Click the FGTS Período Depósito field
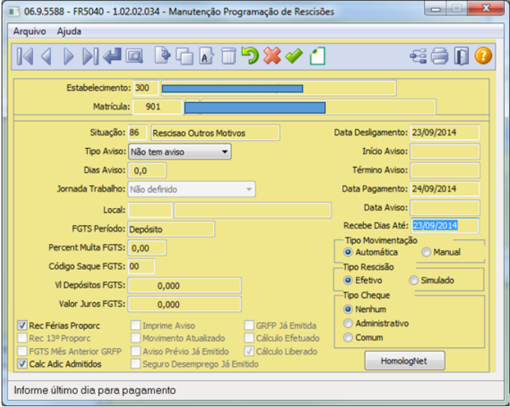Screen dimensions: 510x407 171,230
